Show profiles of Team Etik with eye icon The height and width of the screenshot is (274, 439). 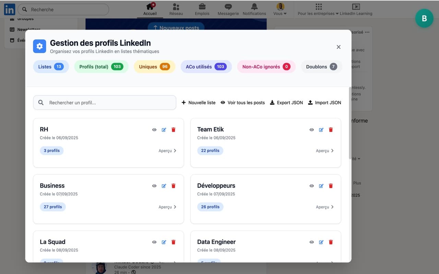(311, 129)
